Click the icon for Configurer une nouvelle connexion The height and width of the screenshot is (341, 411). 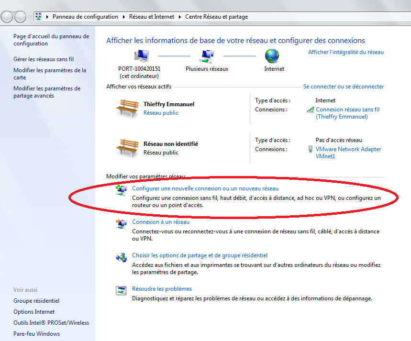point(121,190)
